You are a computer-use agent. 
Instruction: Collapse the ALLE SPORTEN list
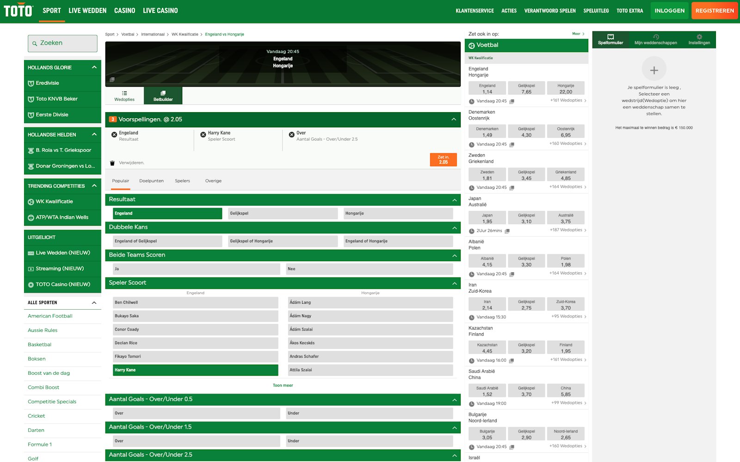click(x=94, y=302)
